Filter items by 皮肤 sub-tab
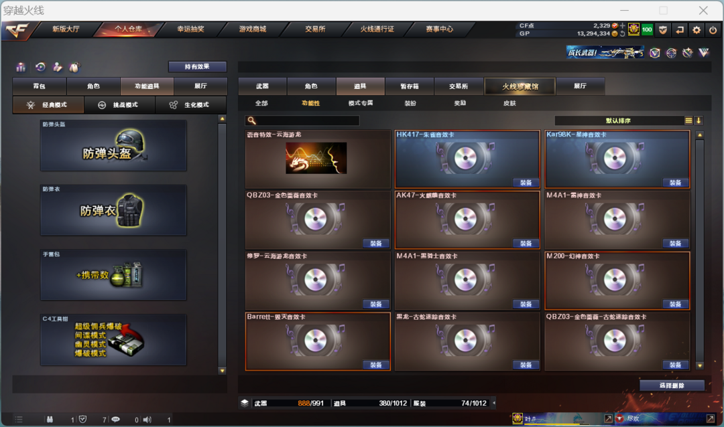This screenshot has height=427, width=724. [x=509, y=103]
